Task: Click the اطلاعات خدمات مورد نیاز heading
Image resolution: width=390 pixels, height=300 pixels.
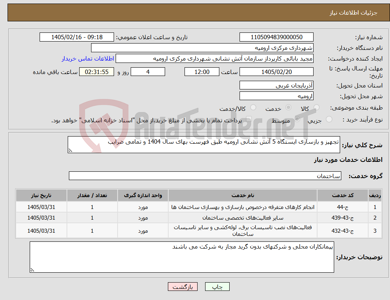Action: (348, 159)
